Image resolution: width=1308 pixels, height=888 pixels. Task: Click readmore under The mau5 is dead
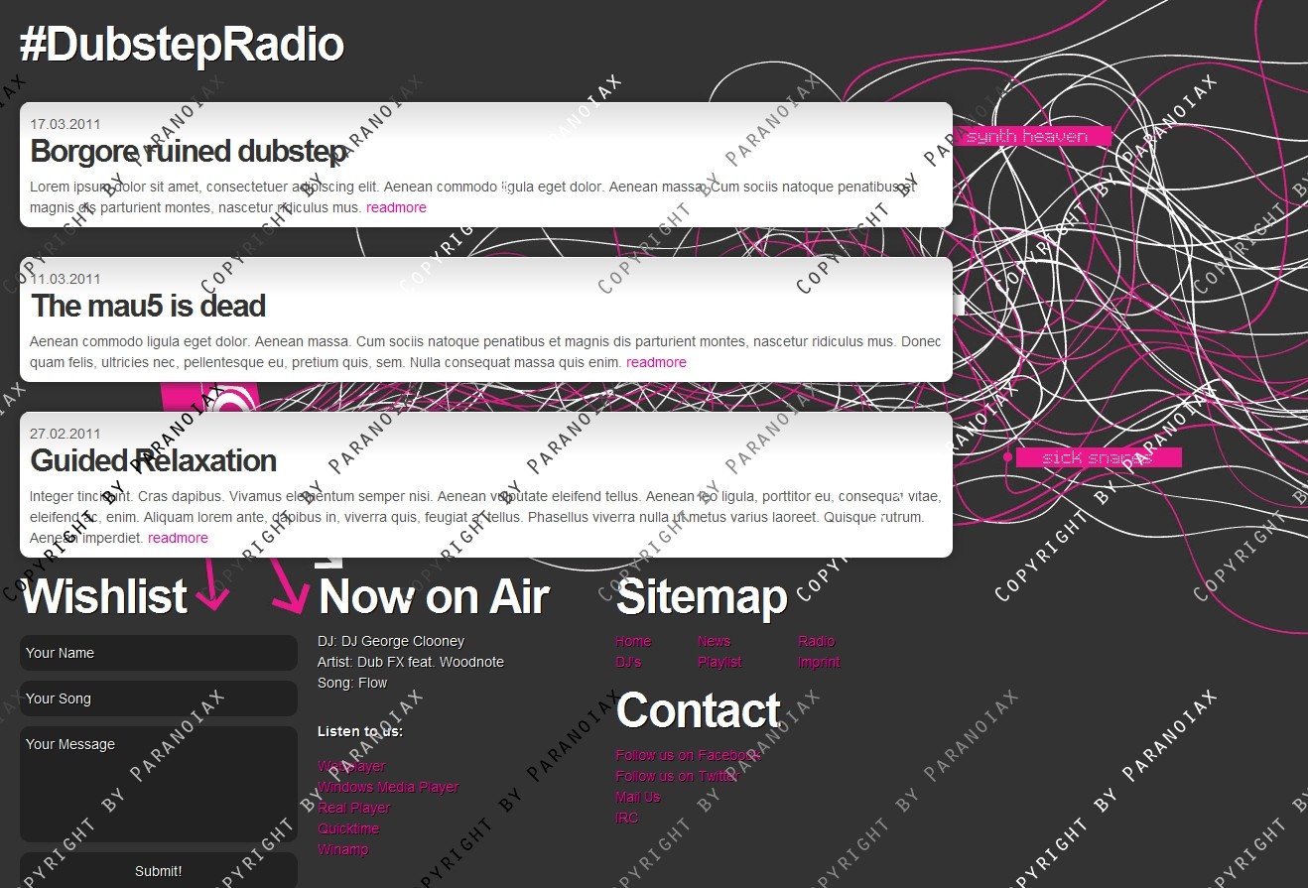coord(656,362)
